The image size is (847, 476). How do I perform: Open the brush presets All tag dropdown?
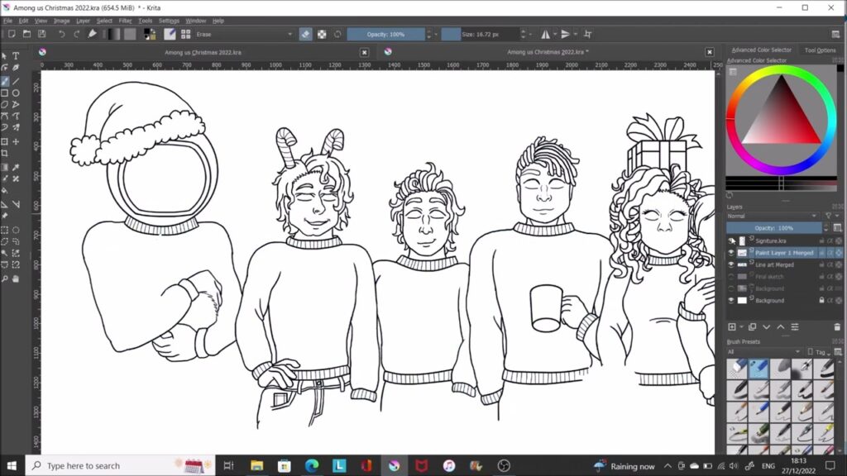point(764,352)
